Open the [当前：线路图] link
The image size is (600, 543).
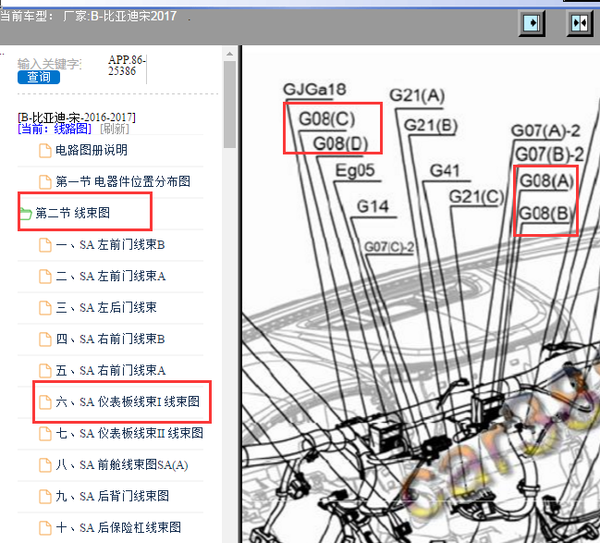pyautogui.click(x=55, y=129)
